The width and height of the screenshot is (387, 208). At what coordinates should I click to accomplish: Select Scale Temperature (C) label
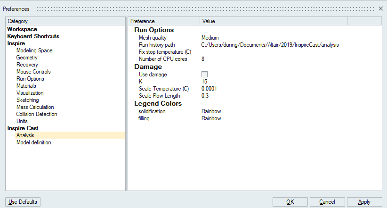pyautogui.click(x=164, y=89)
